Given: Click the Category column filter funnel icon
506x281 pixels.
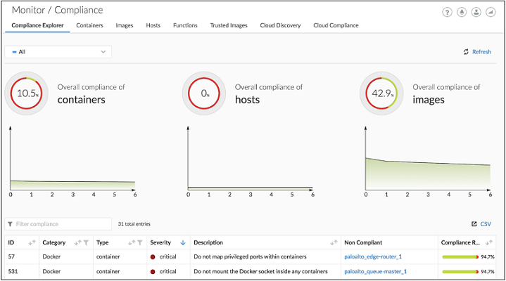Looking at the screenshot, I should [x=85, y=242].
